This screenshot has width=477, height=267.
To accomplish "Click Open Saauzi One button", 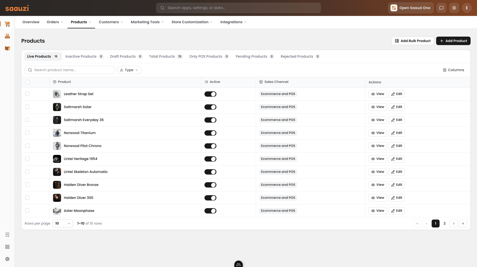I will 411,8.
